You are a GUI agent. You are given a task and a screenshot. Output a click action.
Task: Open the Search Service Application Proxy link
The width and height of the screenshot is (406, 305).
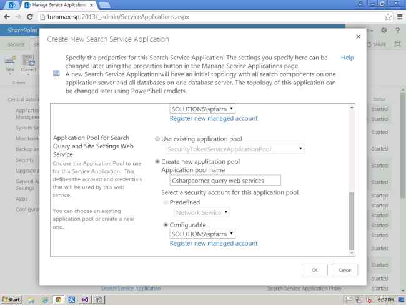[304, 288]
